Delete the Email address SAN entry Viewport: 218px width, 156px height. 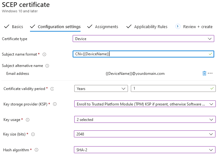(x=204, y=73)
